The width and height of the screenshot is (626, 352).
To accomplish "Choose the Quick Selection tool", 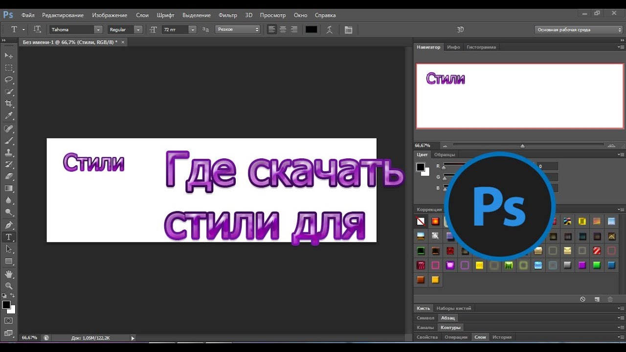I will pos(9,91).
